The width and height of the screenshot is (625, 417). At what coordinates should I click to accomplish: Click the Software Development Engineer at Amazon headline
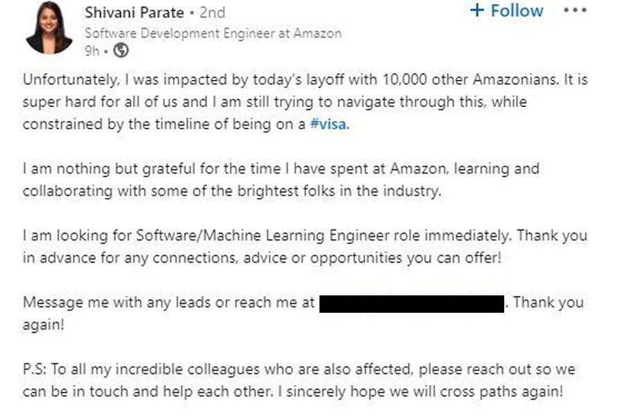coord(212,33)
